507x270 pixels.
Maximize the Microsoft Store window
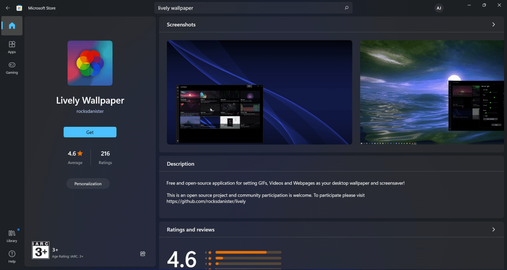[484, 5]
